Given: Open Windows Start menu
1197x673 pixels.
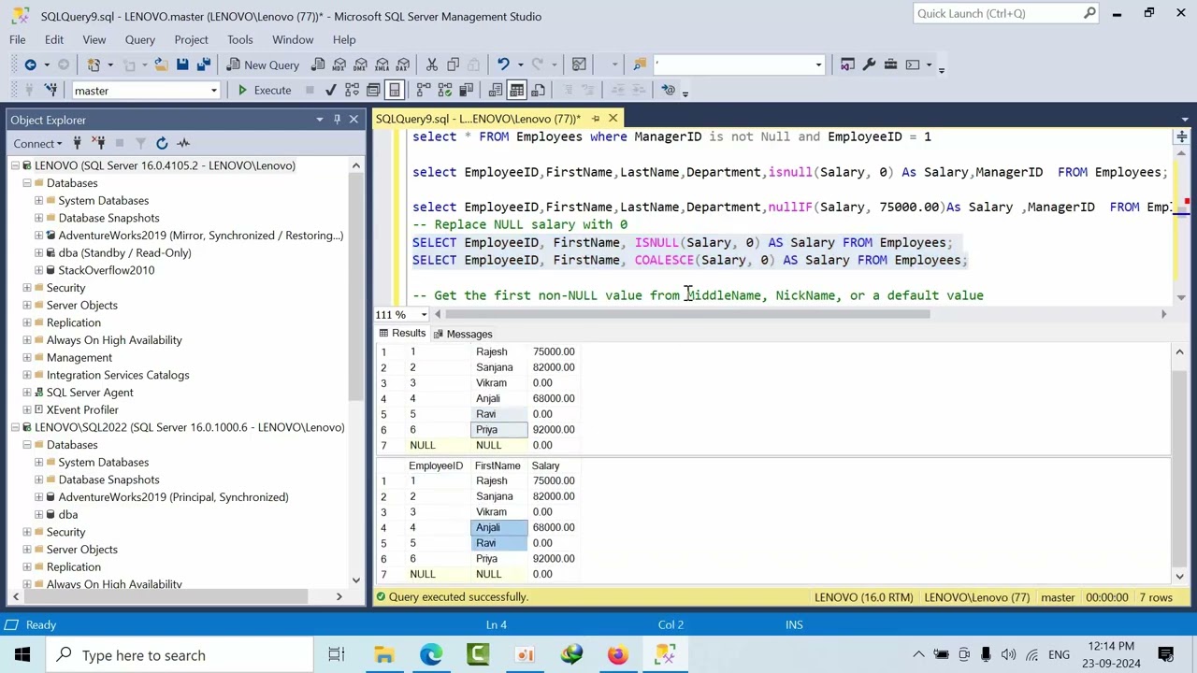Looking at the screenshot, I should [x=22, y=655].
